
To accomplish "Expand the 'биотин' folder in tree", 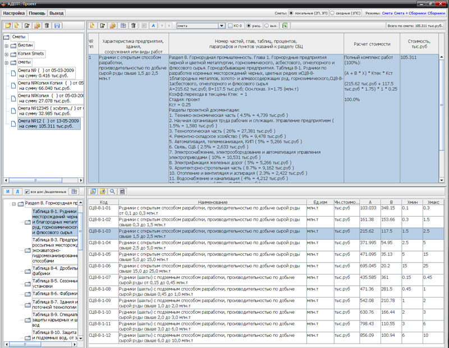I will tap(6, 45).
